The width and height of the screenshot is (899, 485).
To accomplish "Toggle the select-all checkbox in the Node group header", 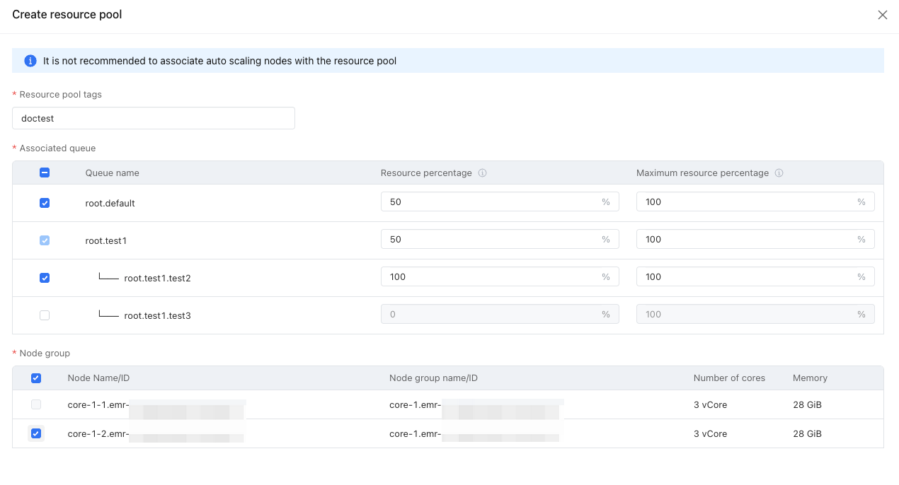I will click(x=36, y=378).
